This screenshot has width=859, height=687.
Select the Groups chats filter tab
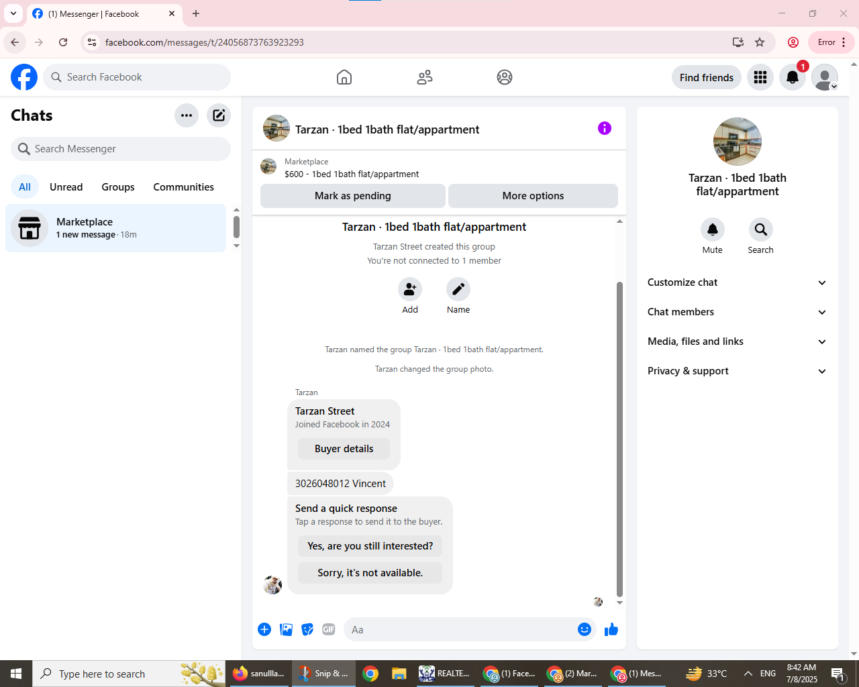tap(118, 187)
